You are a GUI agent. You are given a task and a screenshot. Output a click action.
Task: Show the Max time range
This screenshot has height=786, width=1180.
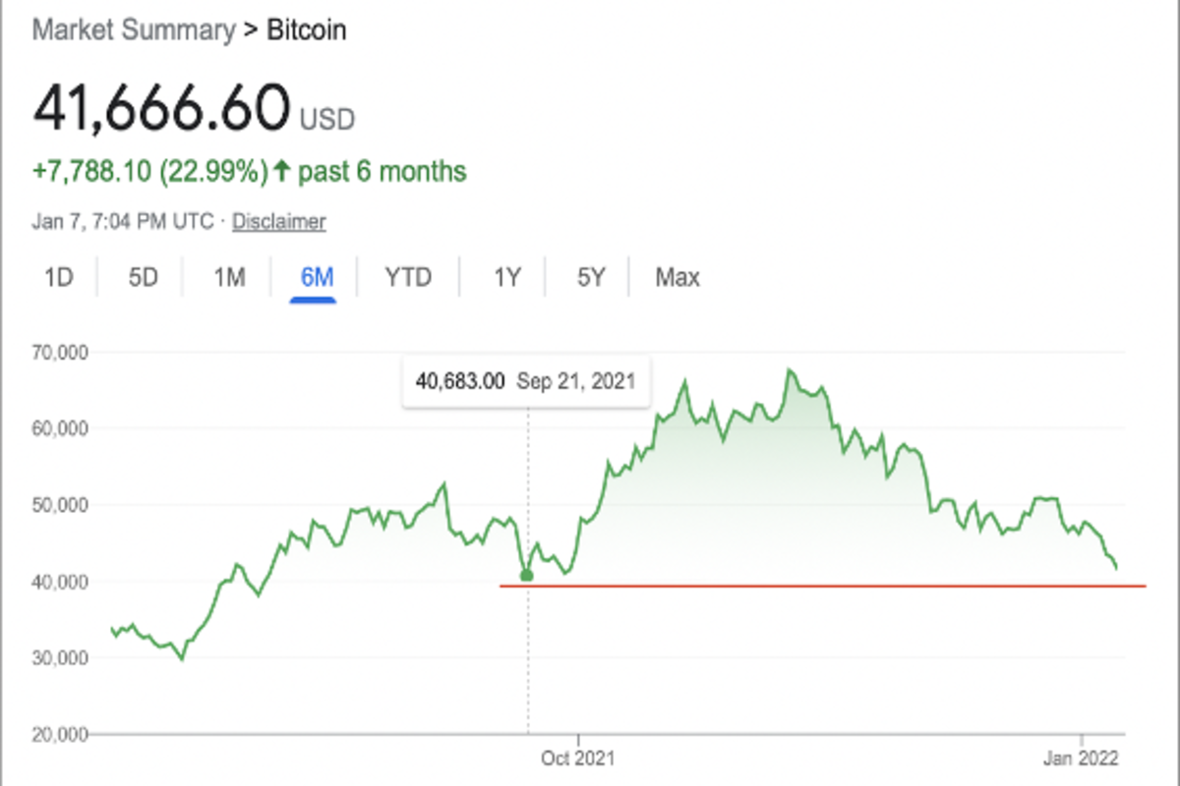click(678, 278)
